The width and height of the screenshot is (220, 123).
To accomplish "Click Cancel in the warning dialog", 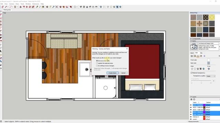I will point(123,73).
